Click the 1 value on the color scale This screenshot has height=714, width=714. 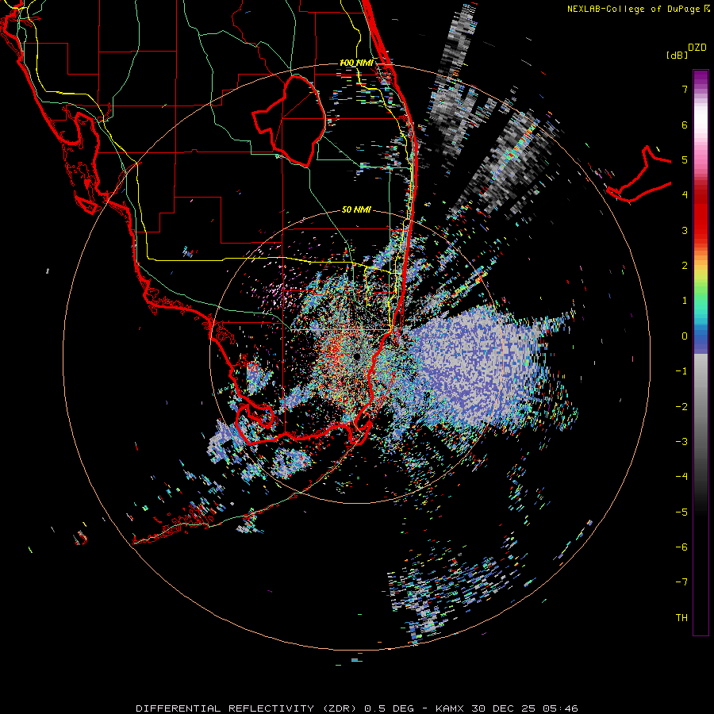tap(684, 301)
